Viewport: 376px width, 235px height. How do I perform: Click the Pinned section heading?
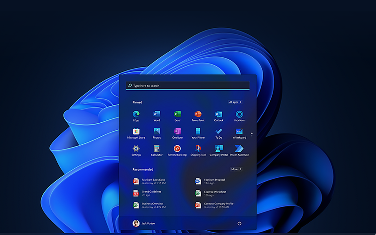point(137,102)
